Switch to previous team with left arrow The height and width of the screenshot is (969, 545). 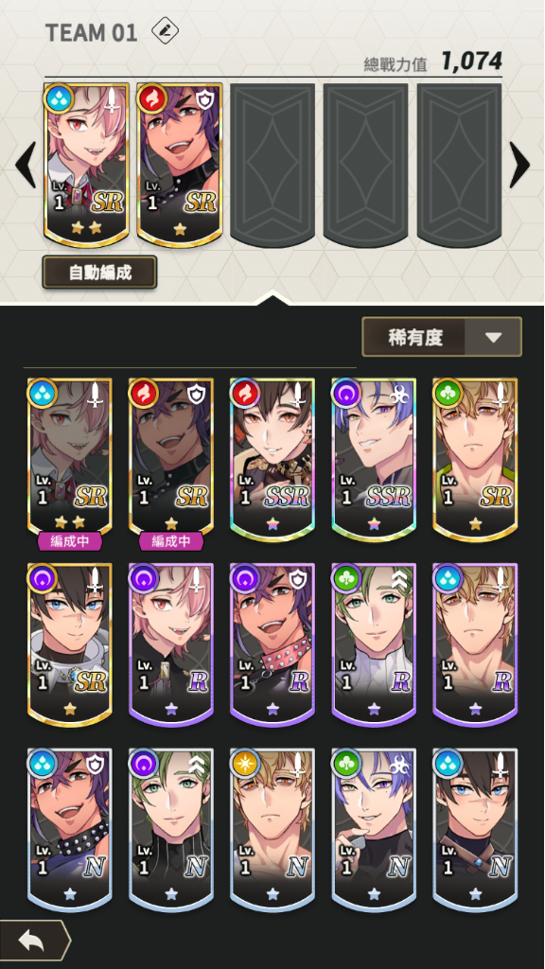tap(26, 165)
